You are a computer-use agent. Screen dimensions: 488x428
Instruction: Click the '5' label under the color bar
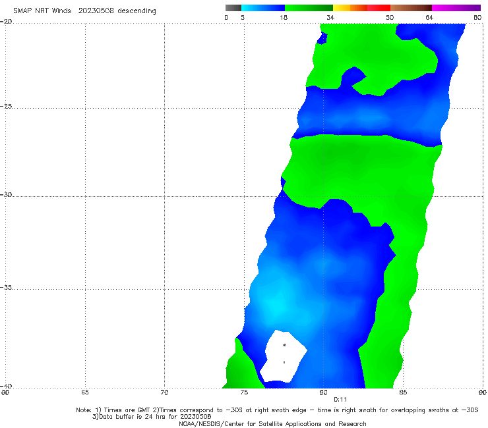(x=243, y=18)
